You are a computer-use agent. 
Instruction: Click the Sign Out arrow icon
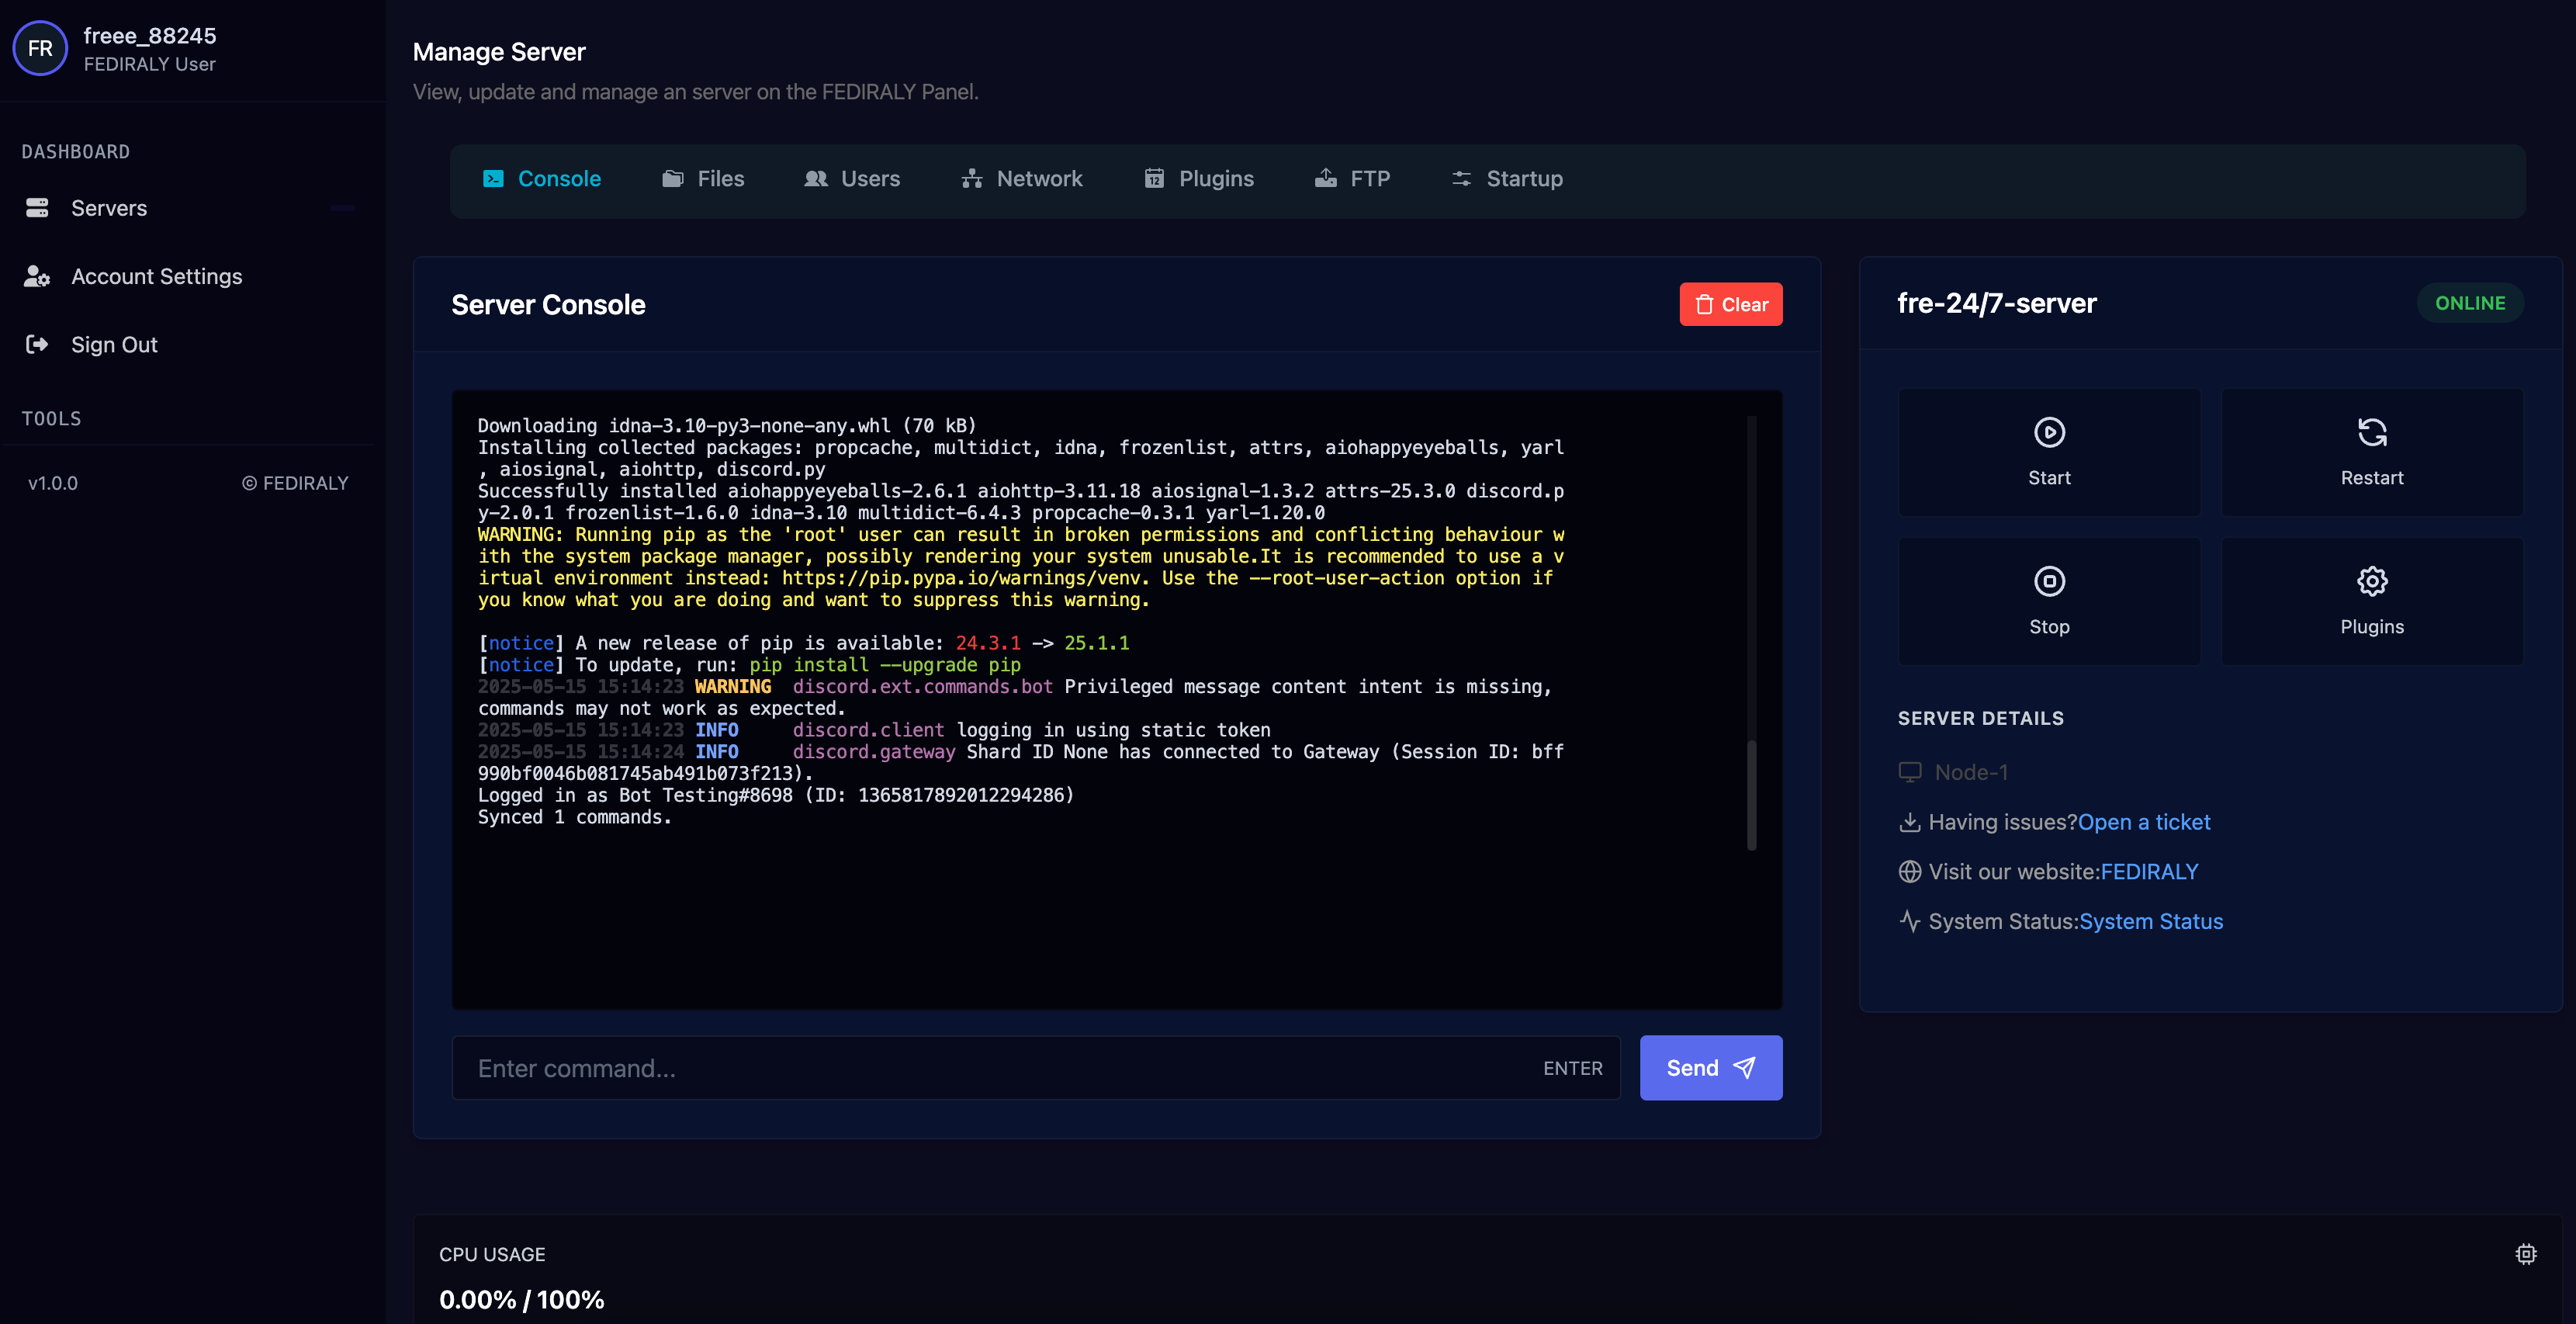coord(37,344)
